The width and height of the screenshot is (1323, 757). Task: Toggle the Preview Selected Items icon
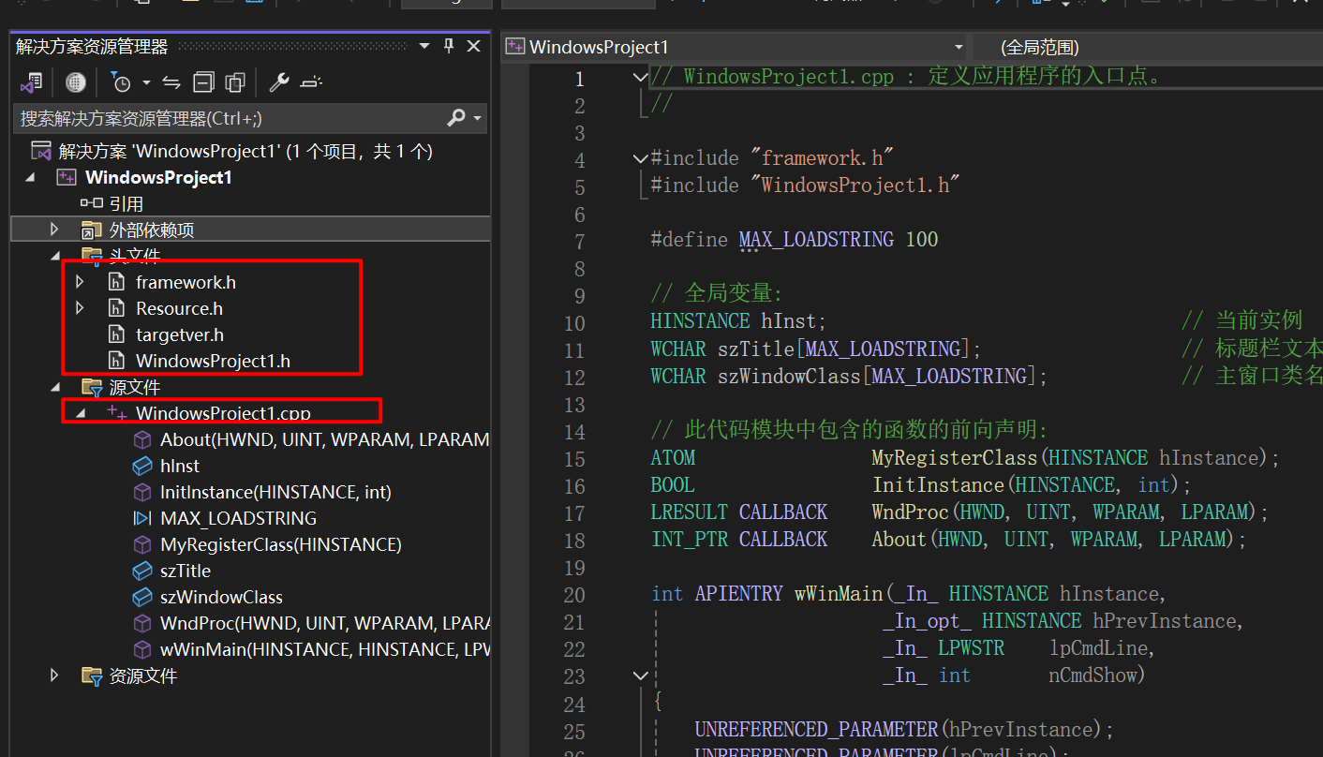coord(311,82)
